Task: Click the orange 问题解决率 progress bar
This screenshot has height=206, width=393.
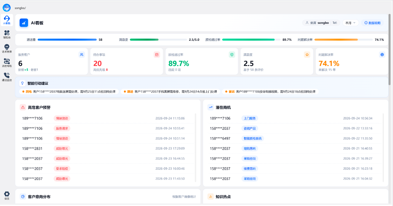Action: tap(343, 40)
